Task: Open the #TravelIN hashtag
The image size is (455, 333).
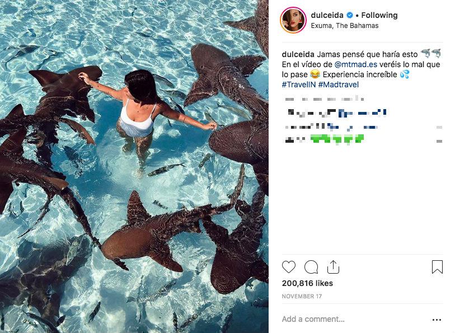Action: (298, 85)
